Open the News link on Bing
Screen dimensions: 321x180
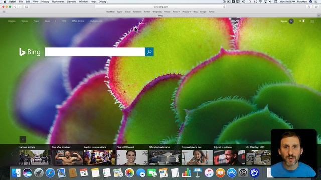(47, 21)
